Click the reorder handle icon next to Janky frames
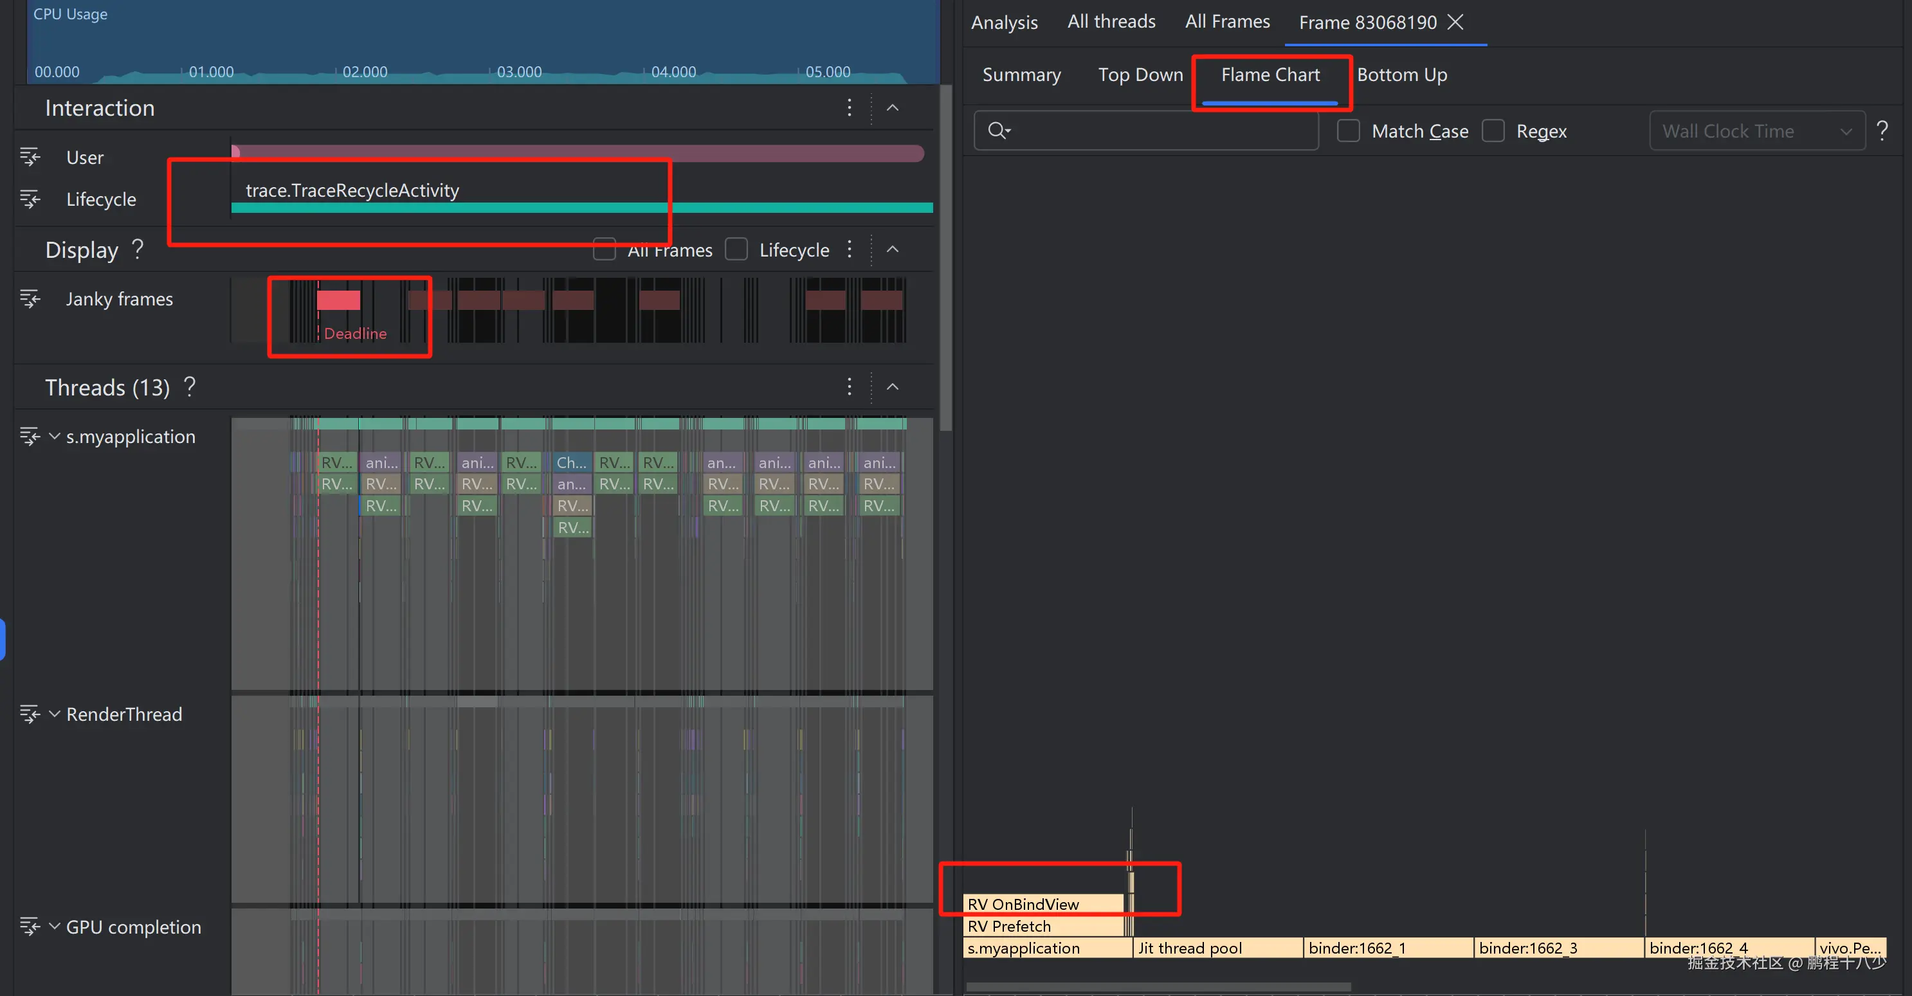The width and height of the screenshot is (1912, 996). tap(30, 299)
